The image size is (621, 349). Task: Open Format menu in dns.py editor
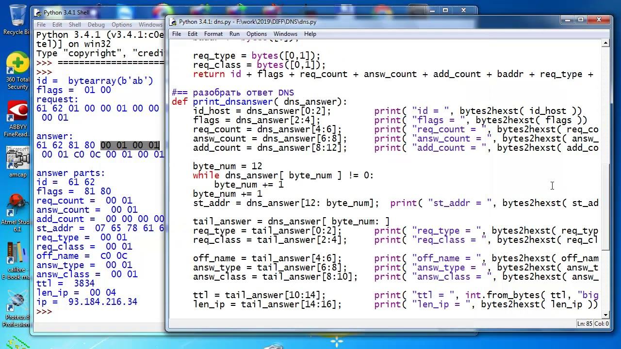[x=213, y=34]
